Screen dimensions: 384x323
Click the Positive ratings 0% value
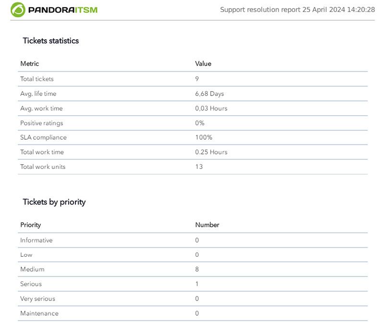pos(200,123)
